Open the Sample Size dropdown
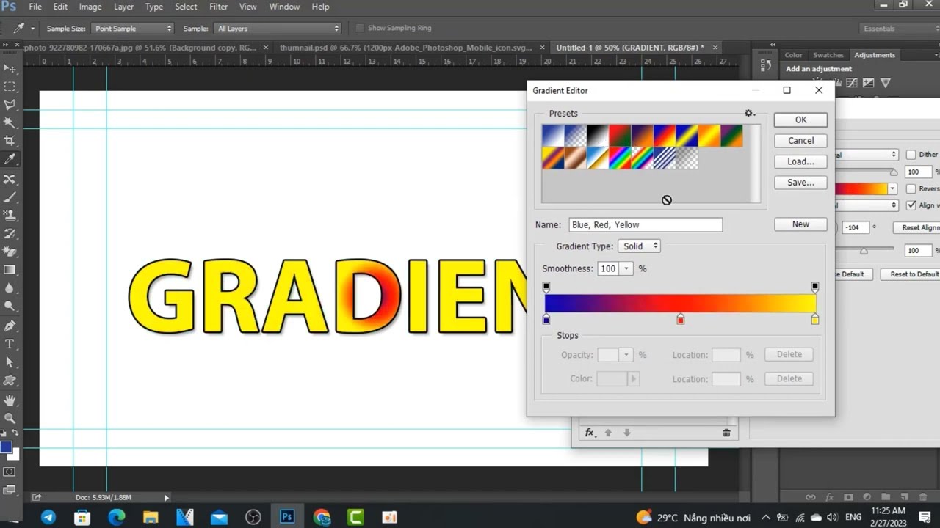 pyautogui.click(x=132, y=29)
